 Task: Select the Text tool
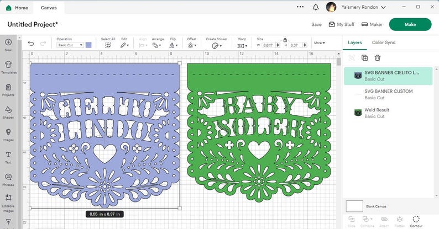[8, 157]
